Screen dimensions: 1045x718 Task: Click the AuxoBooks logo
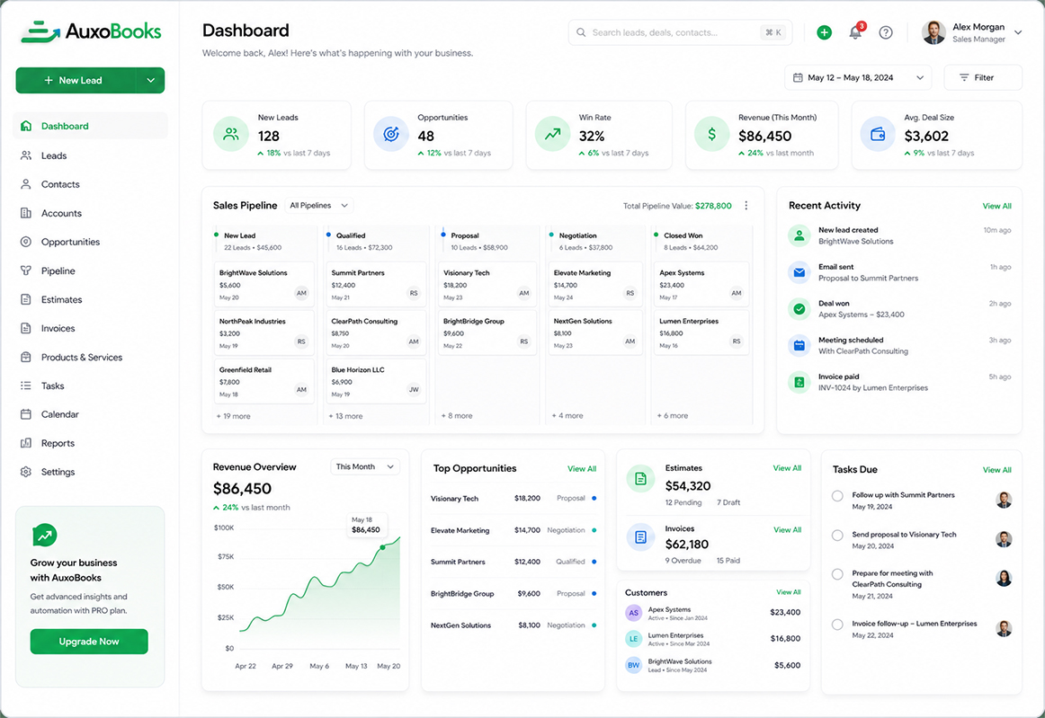click(91, 31)
